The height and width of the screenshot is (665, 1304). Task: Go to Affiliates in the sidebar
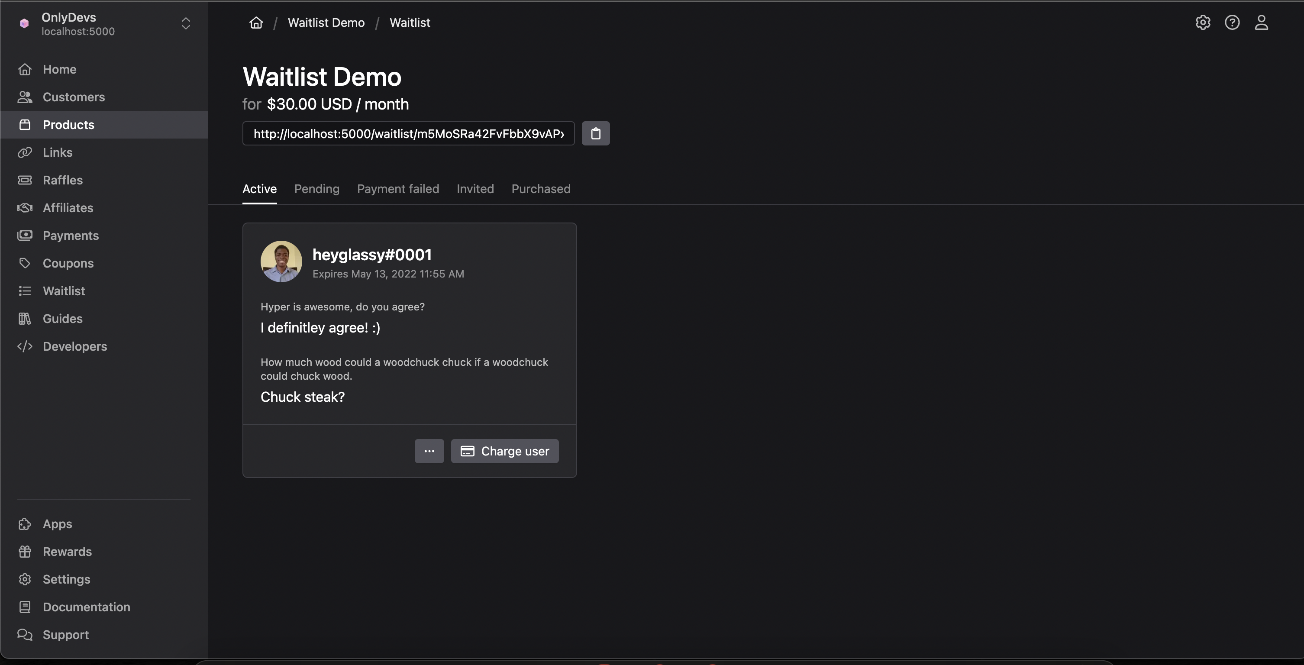click(x=68, y=208)
